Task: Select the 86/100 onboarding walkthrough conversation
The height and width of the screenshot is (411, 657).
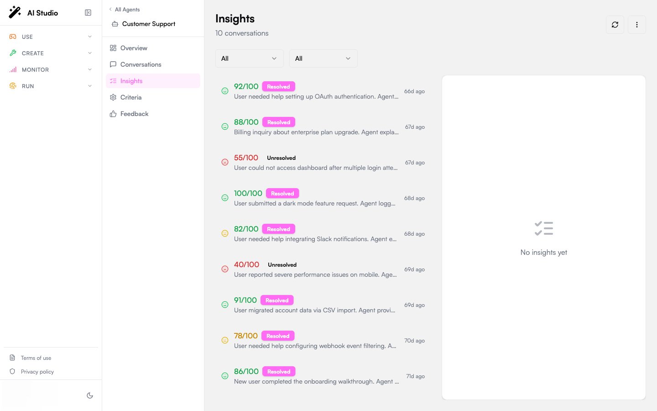Action: click(x=323, y=376)
